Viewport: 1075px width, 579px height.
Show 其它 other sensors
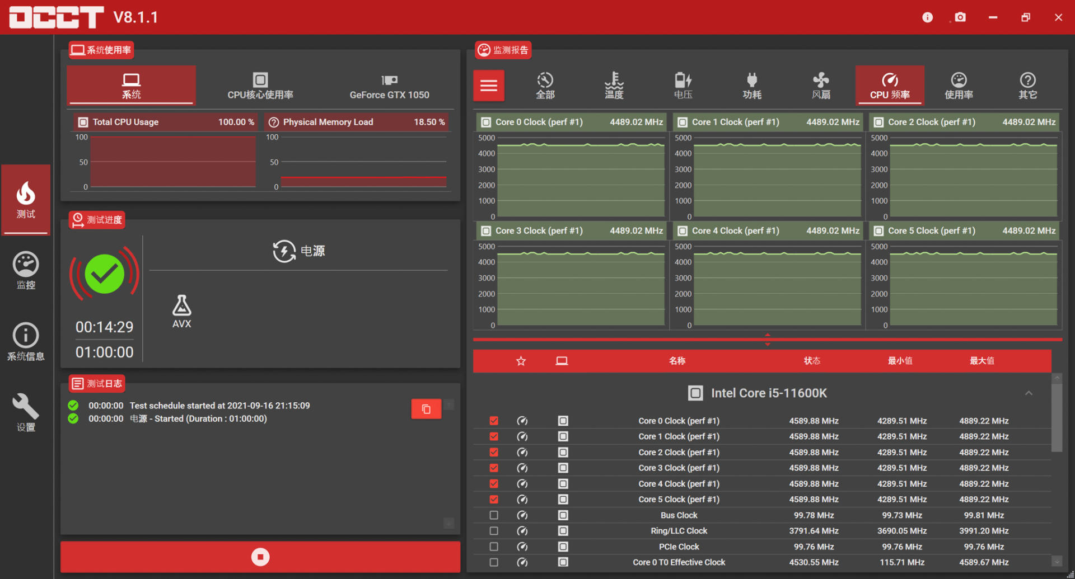pos(1027,86)
